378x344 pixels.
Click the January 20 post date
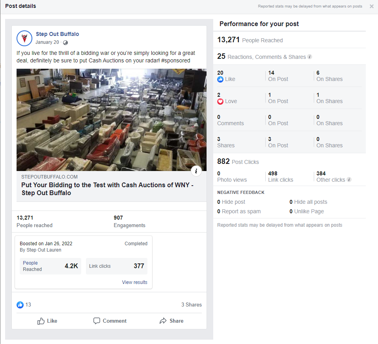(47, 42)
